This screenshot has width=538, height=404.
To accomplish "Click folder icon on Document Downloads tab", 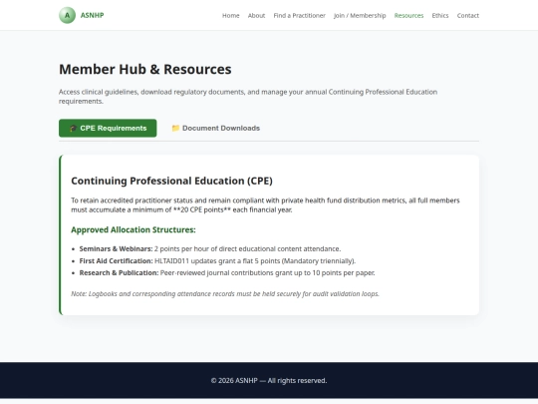I will pos(175,128).
